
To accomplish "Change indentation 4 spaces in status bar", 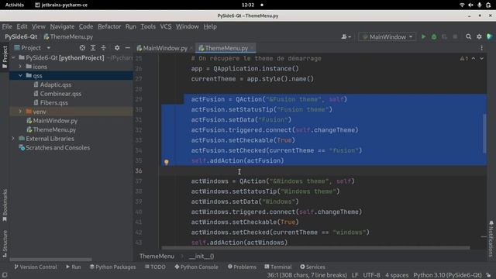I will pos(397,275).
